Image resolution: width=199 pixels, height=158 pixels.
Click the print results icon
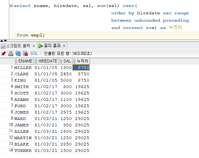click(11, 54)
